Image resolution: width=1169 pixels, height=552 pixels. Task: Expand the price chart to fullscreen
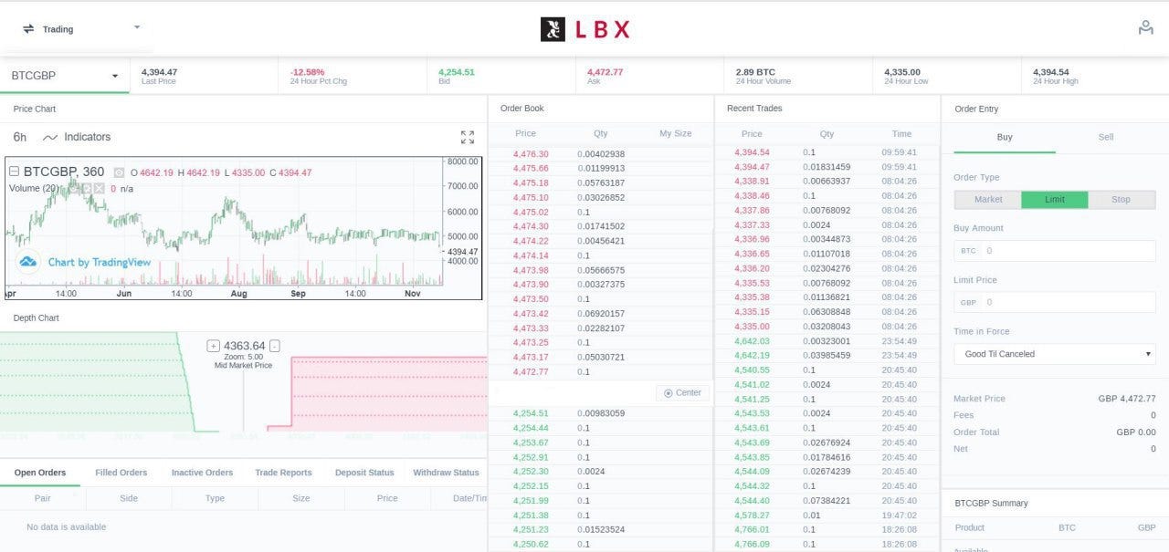coord(468,137)
